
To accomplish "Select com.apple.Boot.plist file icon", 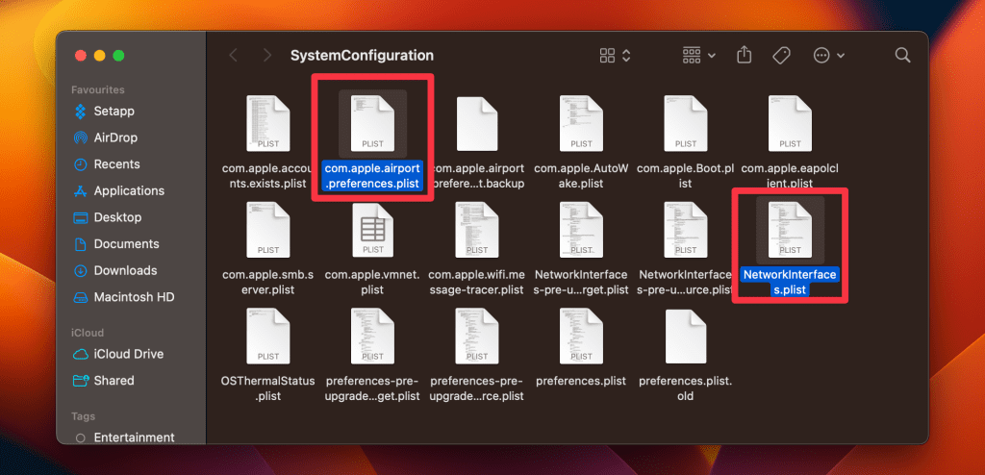I will [686, 123].
